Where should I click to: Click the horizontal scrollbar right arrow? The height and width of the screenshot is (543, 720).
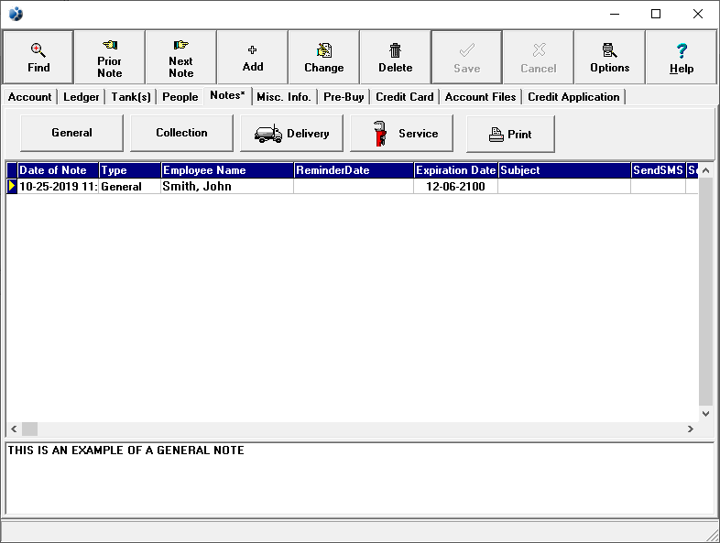click(x=691, y=429)
